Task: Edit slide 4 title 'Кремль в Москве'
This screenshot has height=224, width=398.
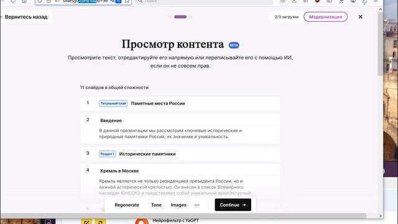Action: click(119, 171)
